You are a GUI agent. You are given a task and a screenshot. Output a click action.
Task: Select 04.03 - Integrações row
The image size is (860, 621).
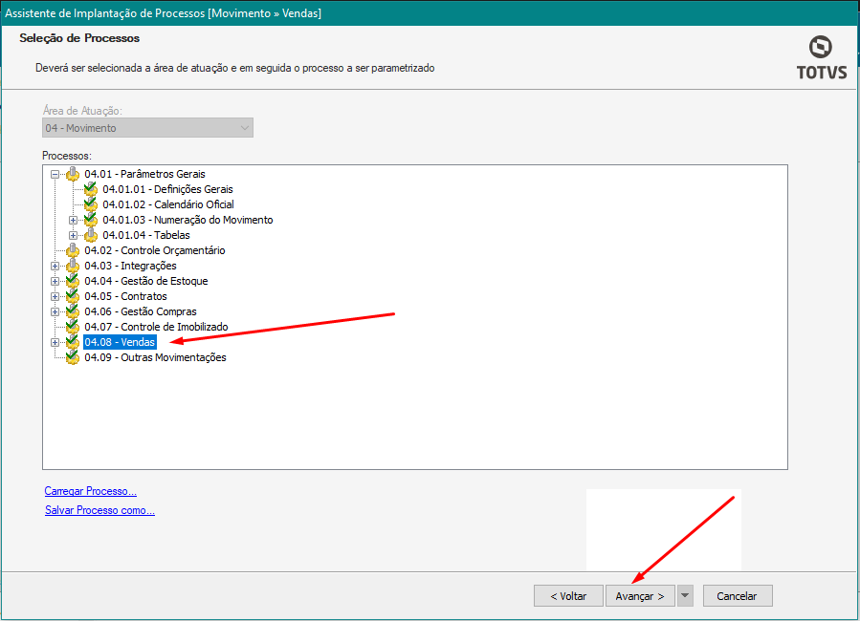coord(130,267)
